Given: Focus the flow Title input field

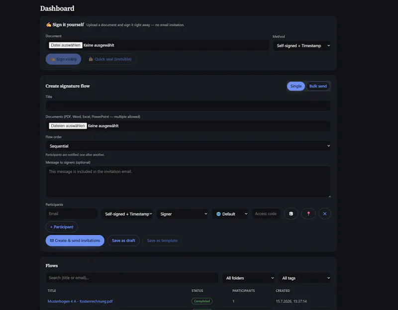Looking at the screenshot, I should pyautogui.click(x=188, y=105).
